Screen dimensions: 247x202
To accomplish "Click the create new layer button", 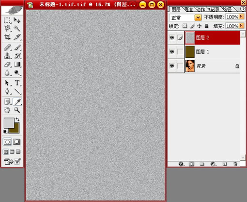I will [x=225, y=164].
